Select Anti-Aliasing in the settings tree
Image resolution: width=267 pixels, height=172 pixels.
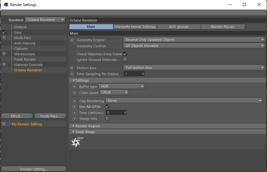click(x=25, y=43)
